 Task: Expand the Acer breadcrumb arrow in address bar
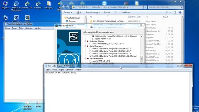[109, 7]
